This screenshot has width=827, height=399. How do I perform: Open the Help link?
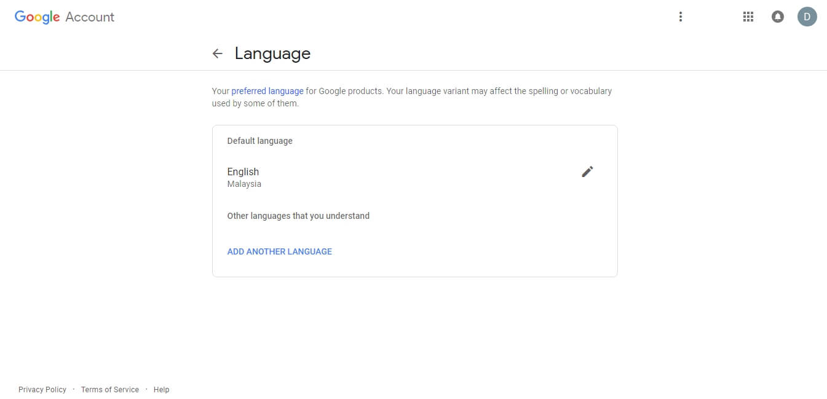tap(161, 389)
